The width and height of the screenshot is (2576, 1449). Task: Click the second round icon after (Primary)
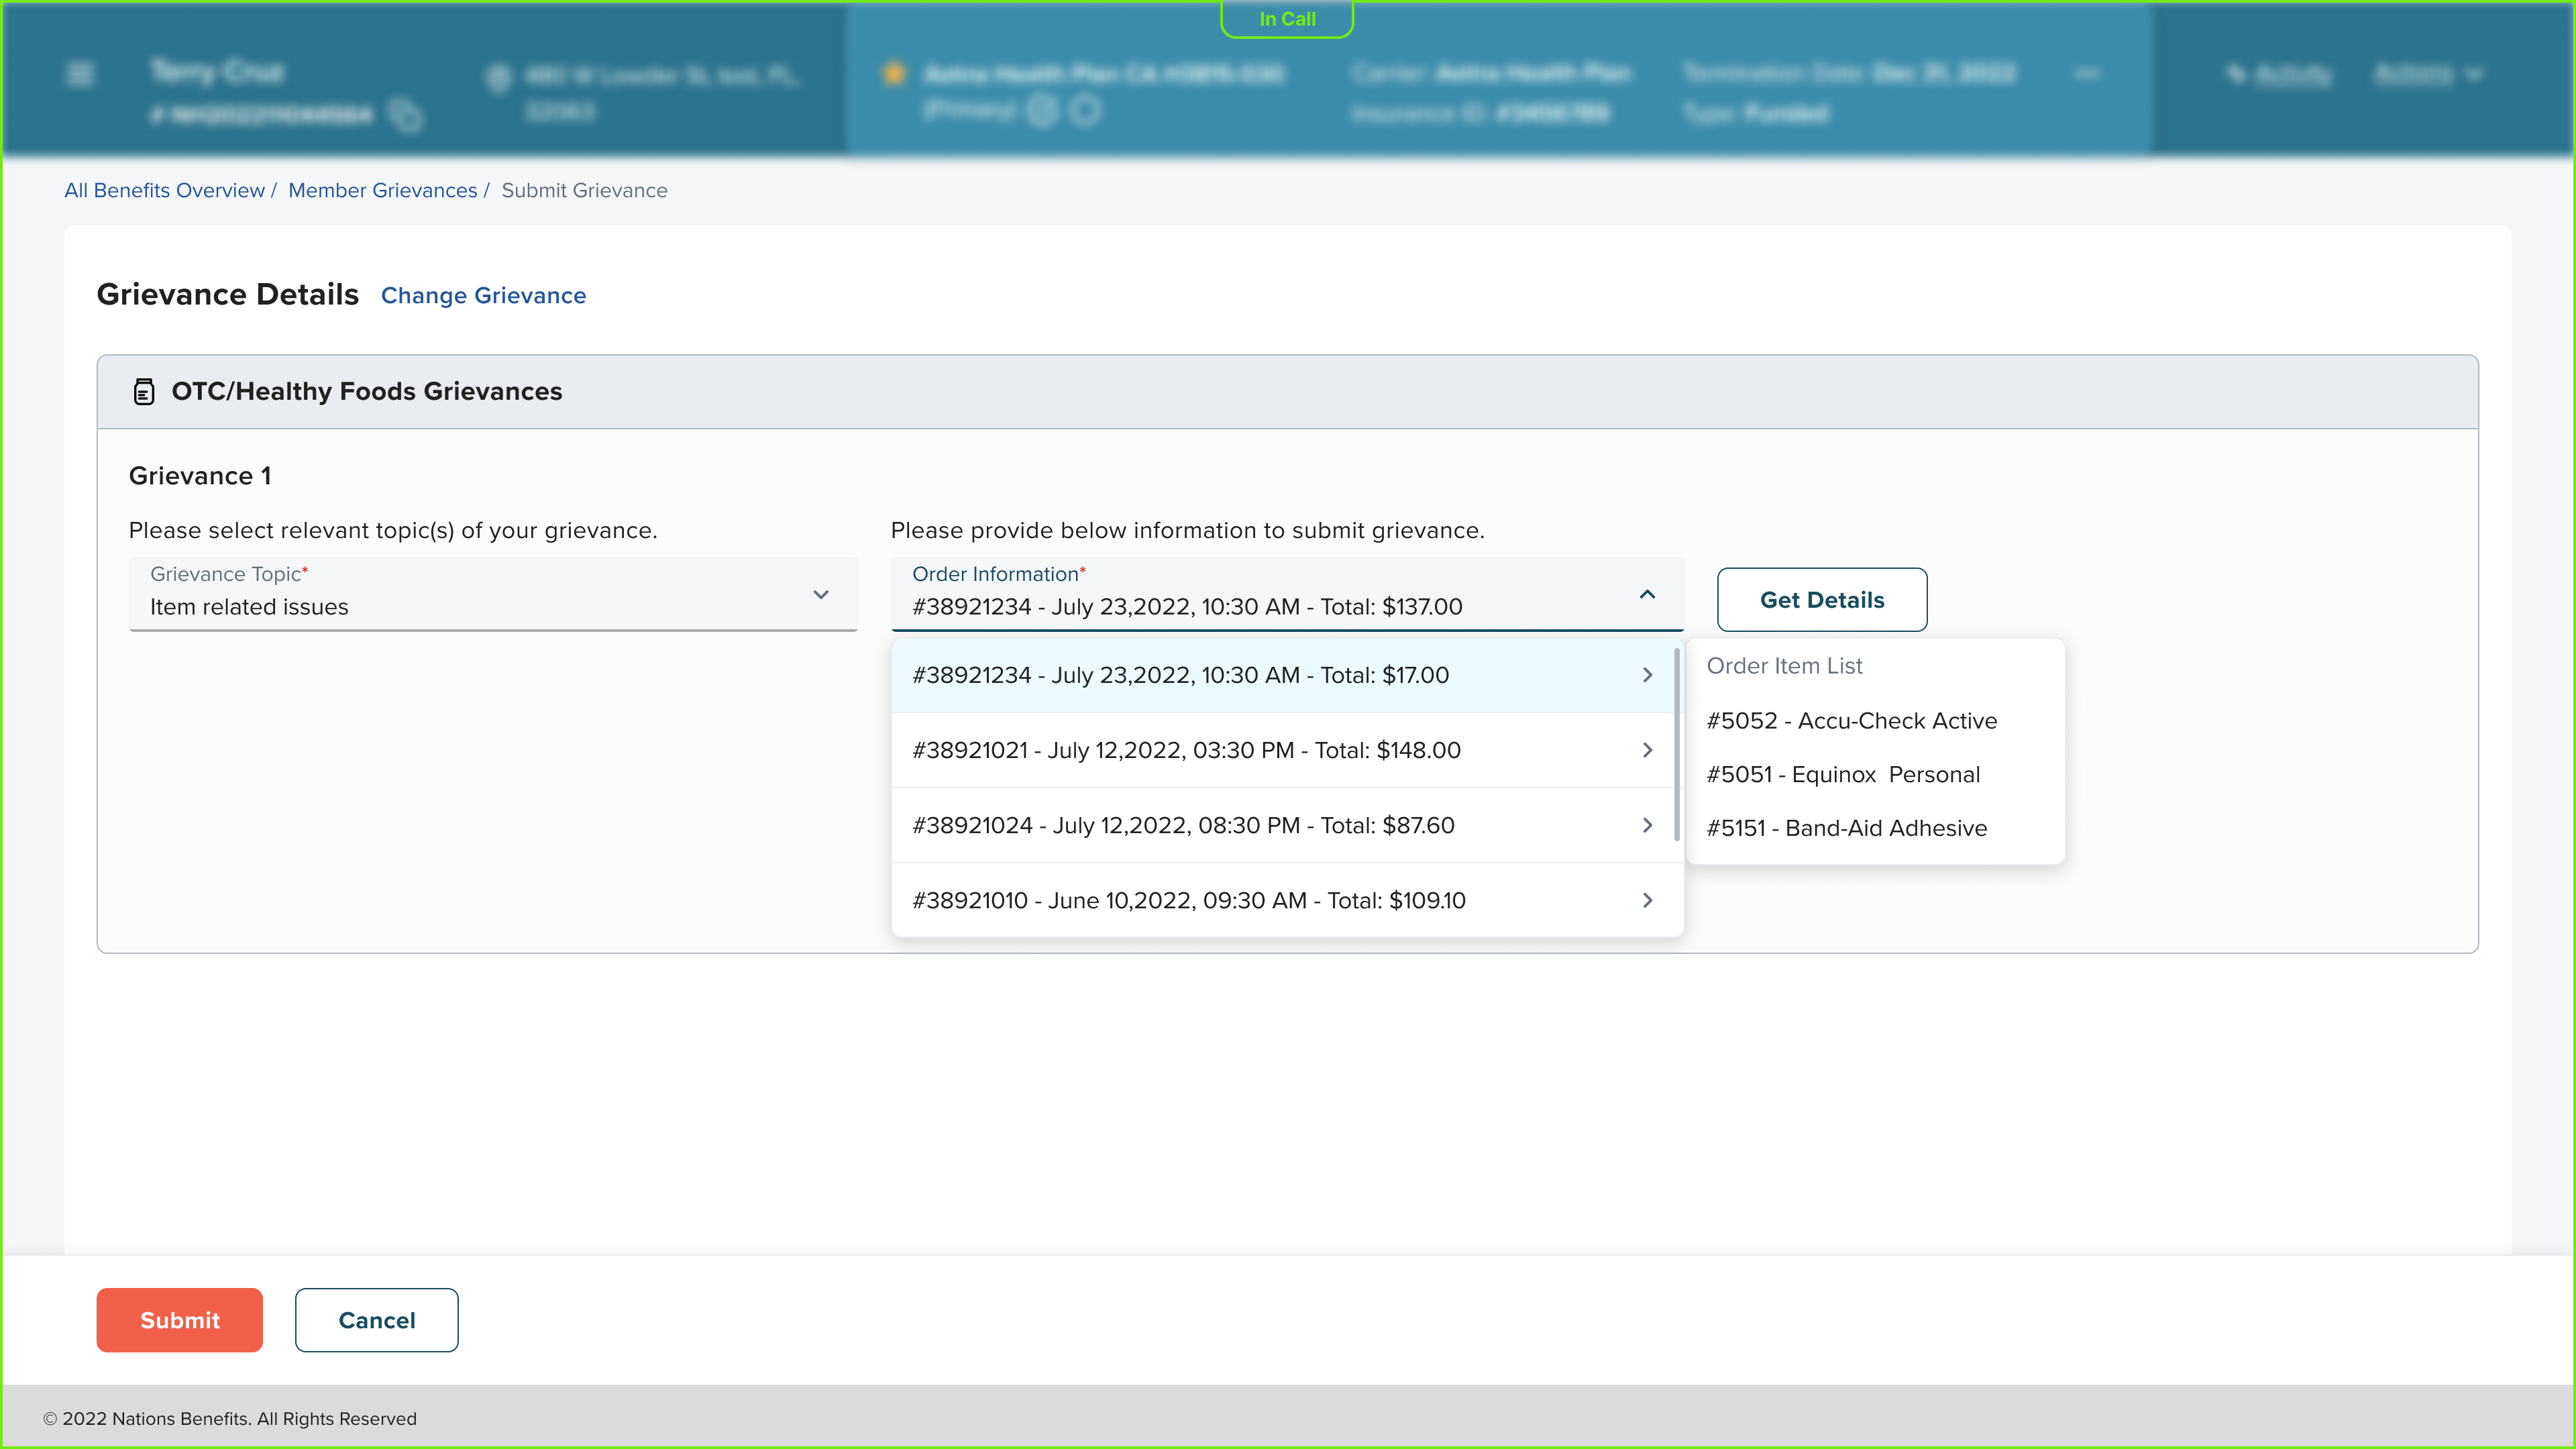click(1085, 111)
